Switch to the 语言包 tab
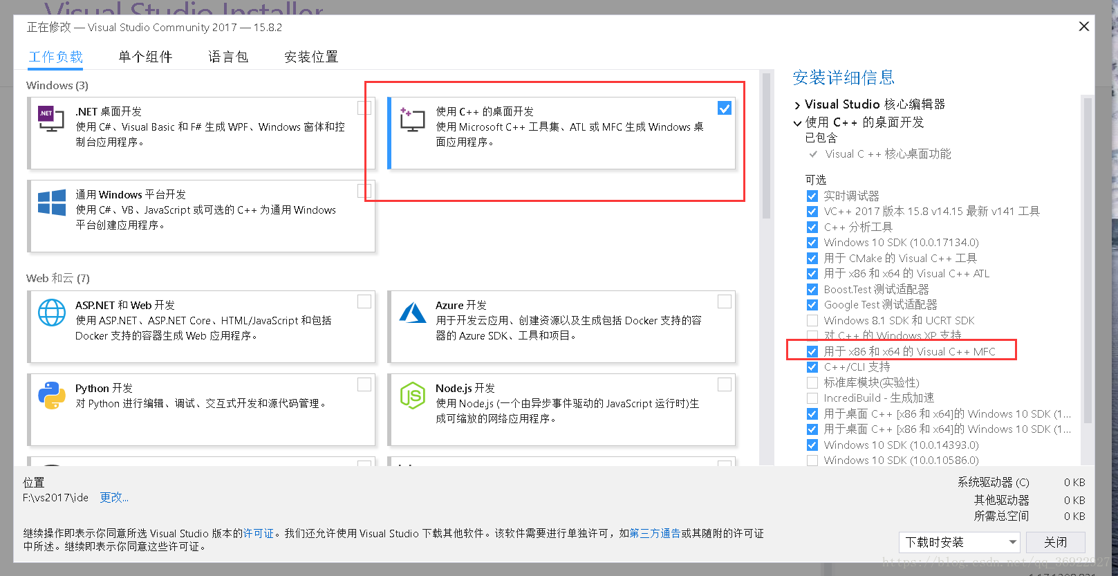 pyautogui.click(x=228, y=57)
